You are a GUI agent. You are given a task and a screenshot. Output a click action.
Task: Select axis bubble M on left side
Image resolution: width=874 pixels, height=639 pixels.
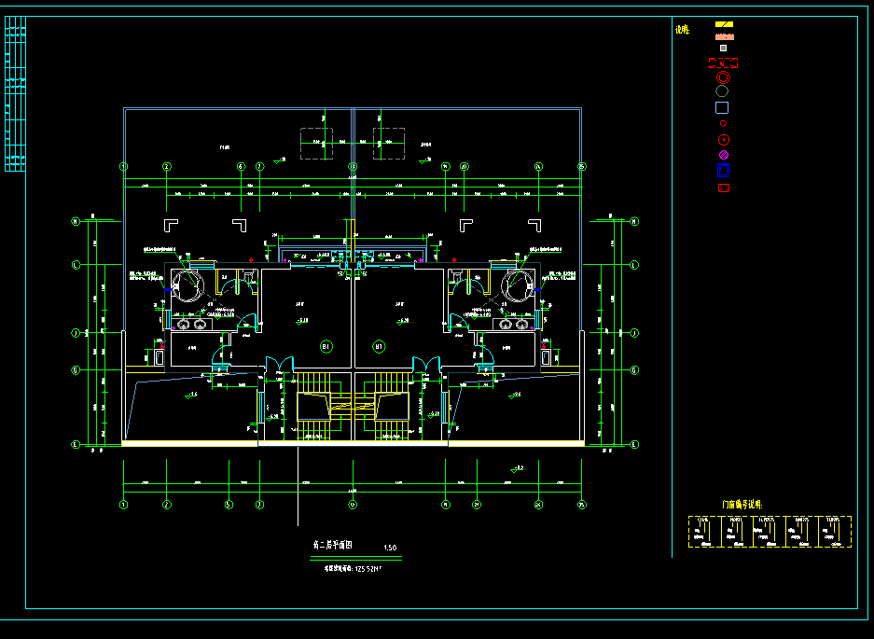click(x=76, y=221)
